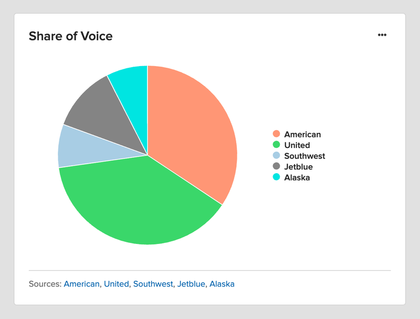Image resolution: width=420 pixels, height=319 pixels.
Task: Open the United source link
Action: (117, 283)
